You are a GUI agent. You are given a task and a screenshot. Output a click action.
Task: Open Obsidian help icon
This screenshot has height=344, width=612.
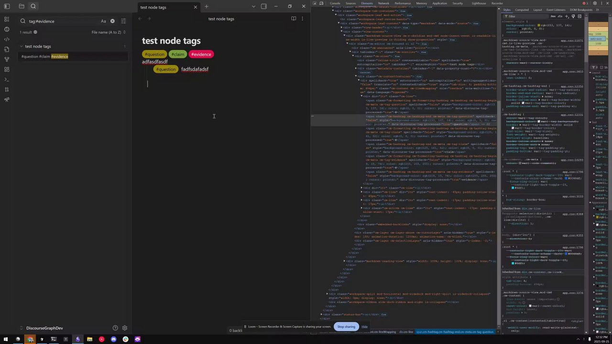(x=115, y=328)
